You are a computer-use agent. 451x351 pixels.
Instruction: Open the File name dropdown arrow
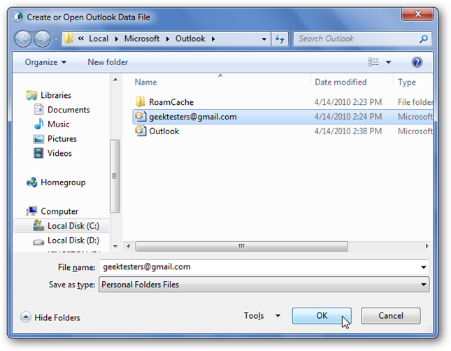[424, 267]
